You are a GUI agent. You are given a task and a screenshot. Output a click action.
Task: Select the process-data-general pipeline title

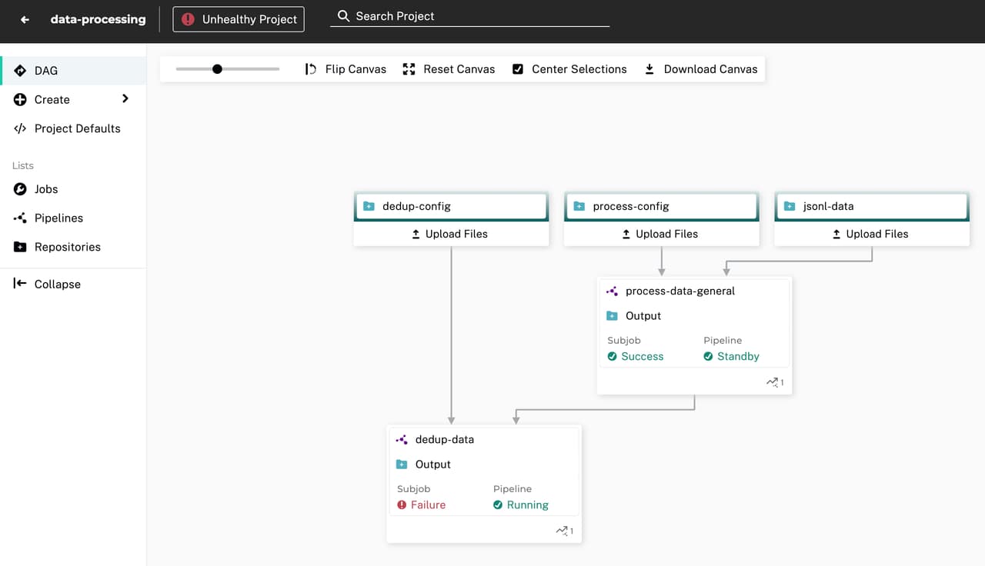(x=680, y=291)
